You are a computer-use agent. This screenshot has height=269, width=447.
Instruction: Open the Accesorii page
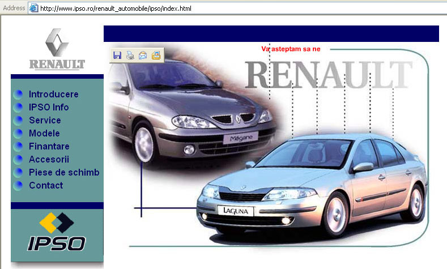pyautogui.click(x=49, y=159)
